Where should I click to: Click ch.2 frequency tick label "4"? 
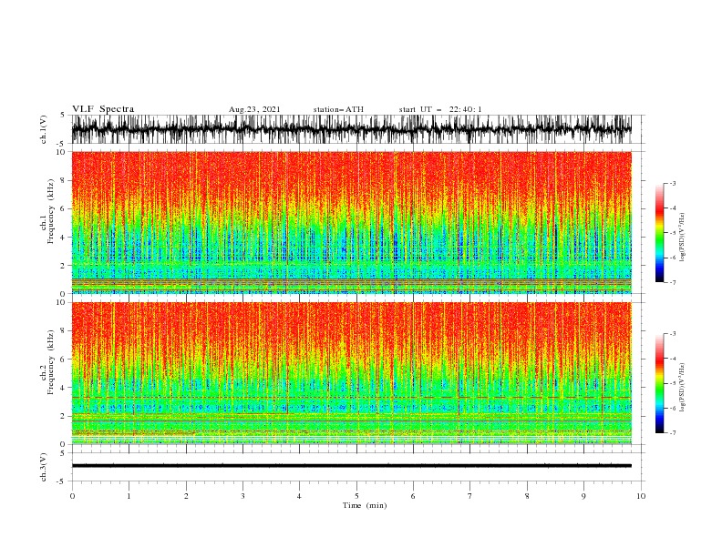tap(63, 388)
